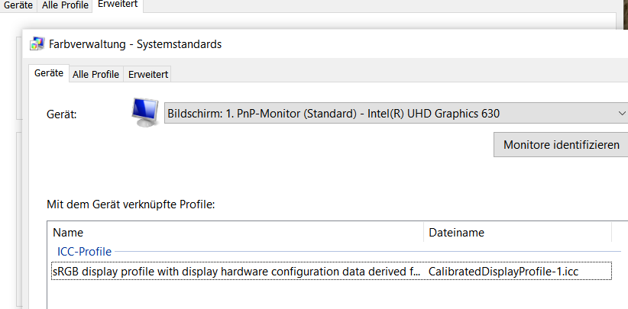Image resolution: width=628 pixels, height=309 pixels.
Task: Open Erweitert tab in Systemstandards dialog
Action: tap(148, 74)
